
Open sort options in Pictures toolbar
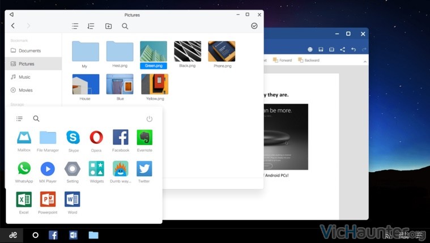click(x=91, y=26)
